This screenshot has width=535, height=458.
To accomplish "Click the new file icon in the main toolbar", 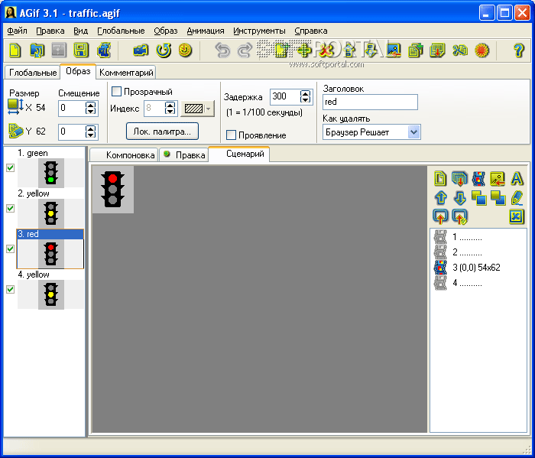I will [15, 50].
